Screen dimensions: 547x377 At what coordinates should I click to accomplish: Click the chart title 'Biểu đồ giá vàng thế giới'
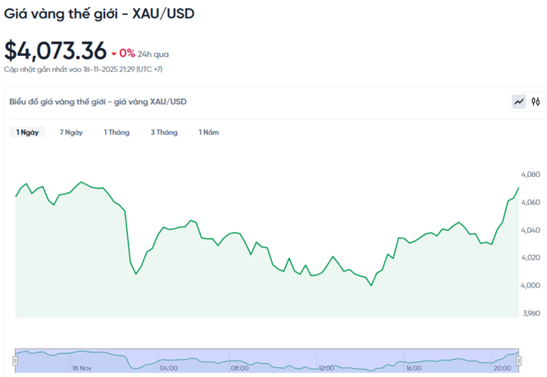pos(98,102)
